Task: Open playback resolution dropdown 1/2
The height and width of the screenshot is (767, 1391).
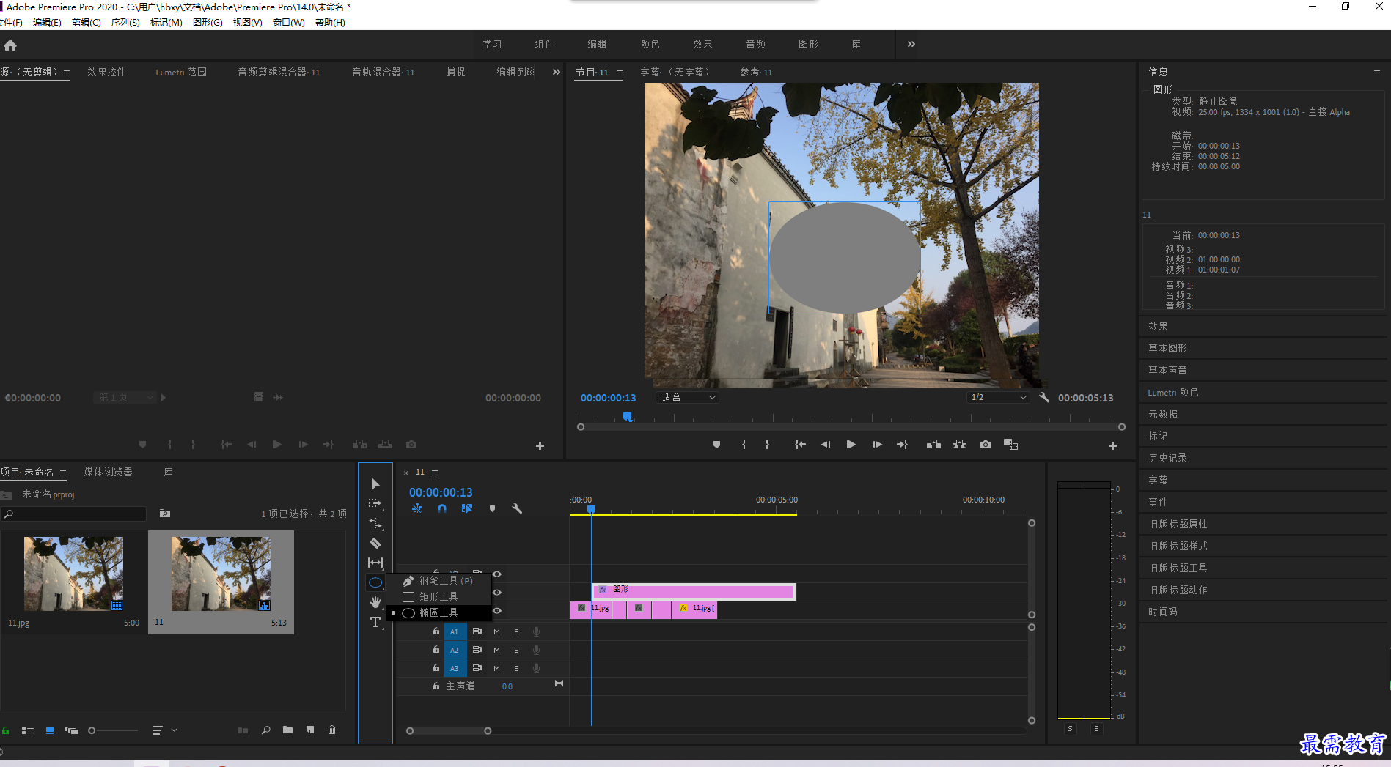Action: 998,397
